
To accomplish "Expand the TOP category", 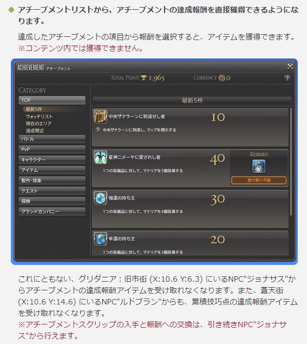I will (x=52, y=100).
